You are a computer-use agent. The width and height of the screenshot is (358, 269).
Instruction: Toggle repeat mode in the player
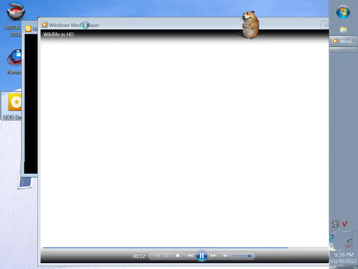click(x=167, y=256)
